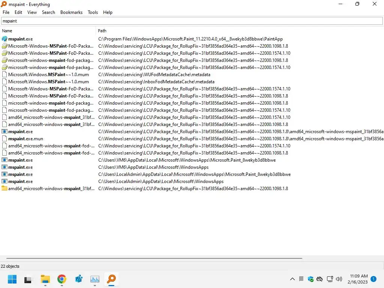Viewport: 384px width, 288px height.
Task: Click the Everything search icon on taskbar
Action: tap(111, 279)
